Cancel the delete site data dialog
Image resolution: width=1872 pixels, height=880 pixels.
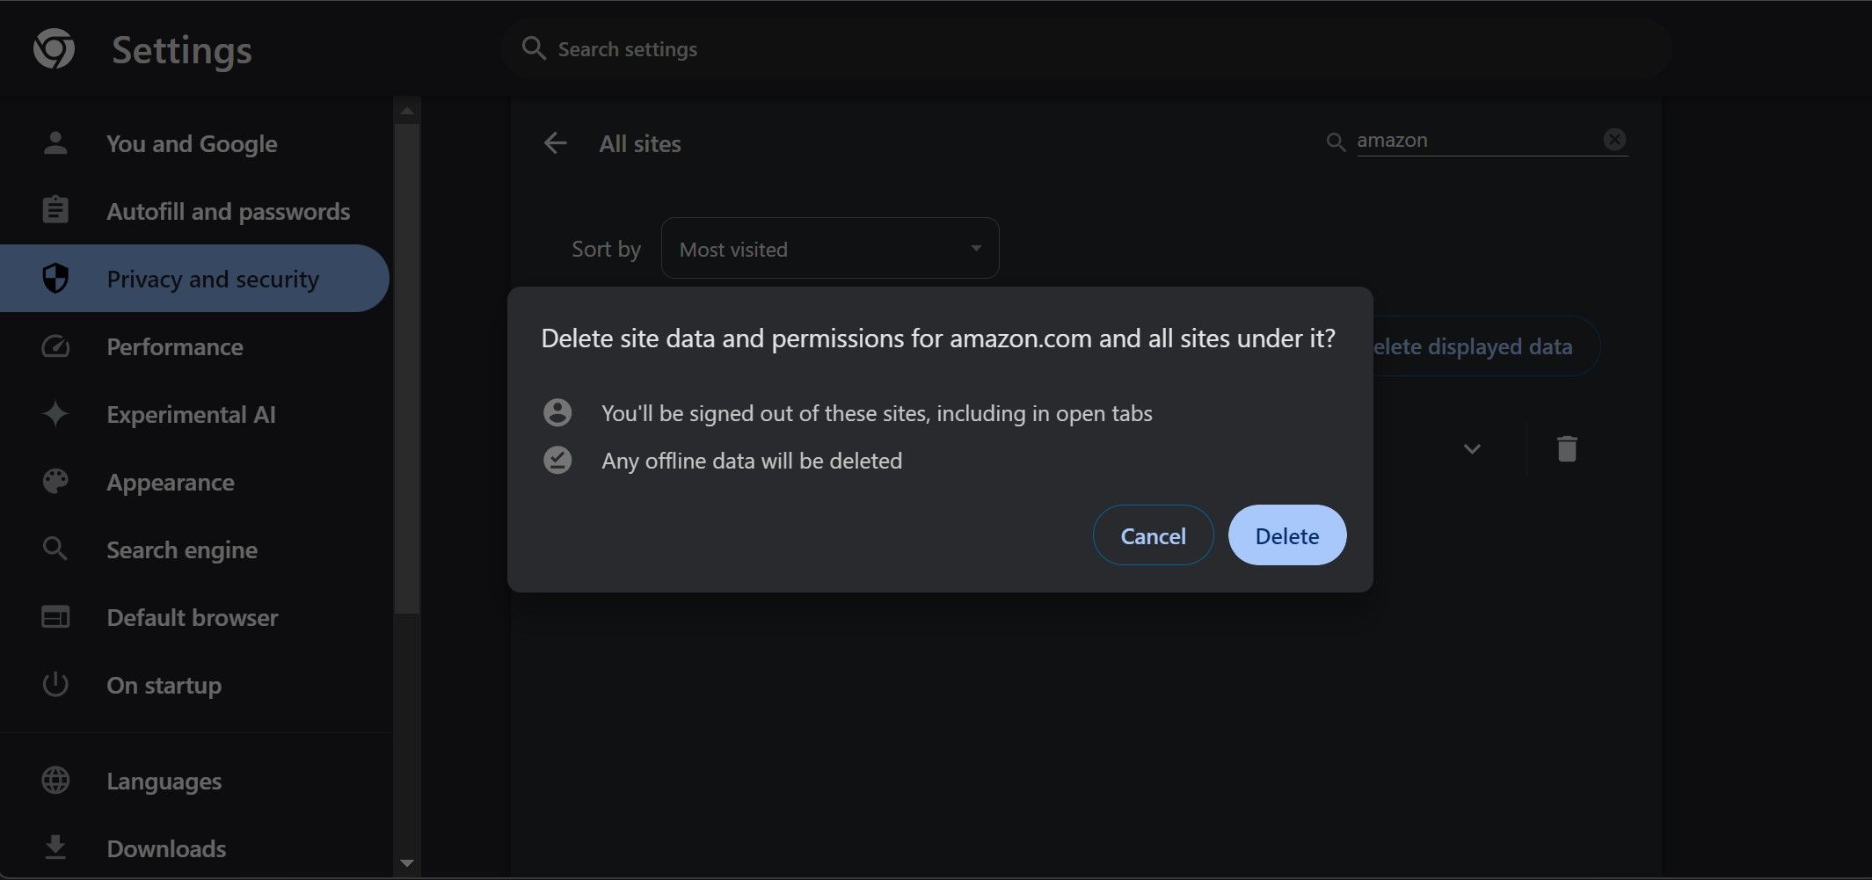point(1153,535)
